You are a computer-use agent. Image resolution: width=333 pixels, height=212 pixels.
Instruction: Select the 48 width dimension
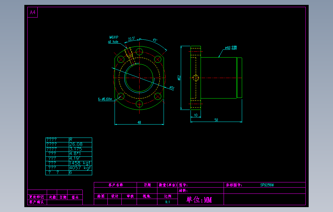[139, 122]
